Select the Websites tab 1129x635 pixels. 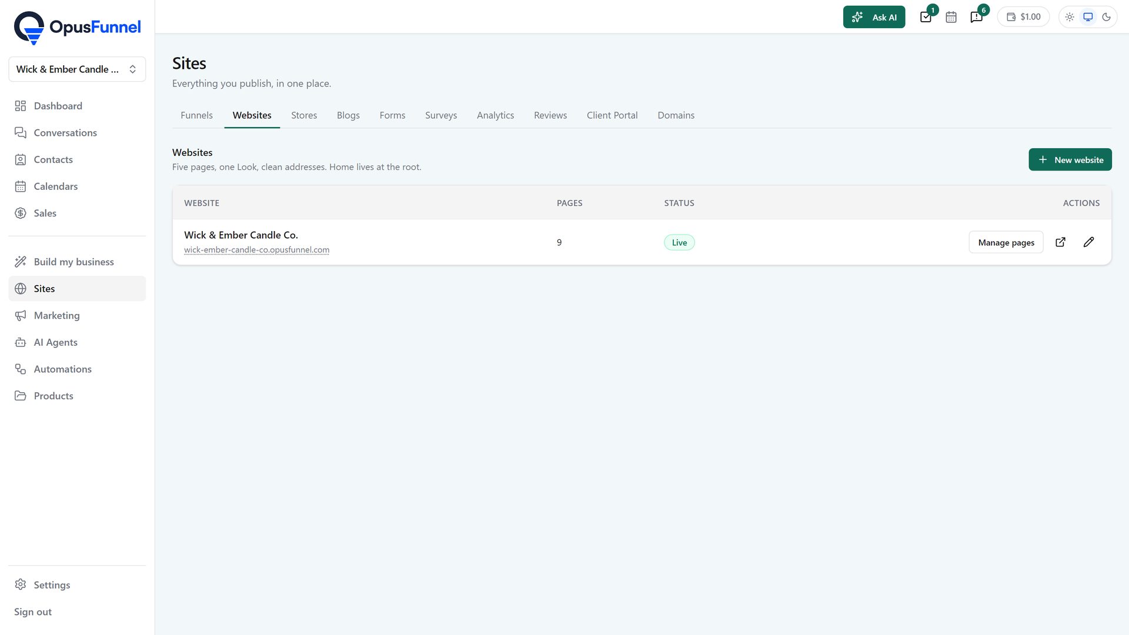point(252,115)
